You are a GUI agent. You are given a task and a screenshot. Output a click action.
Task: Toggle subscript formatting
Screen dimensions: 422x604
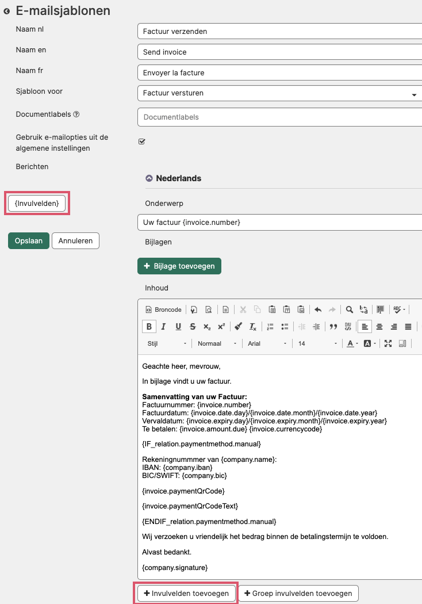coord(207,327)
